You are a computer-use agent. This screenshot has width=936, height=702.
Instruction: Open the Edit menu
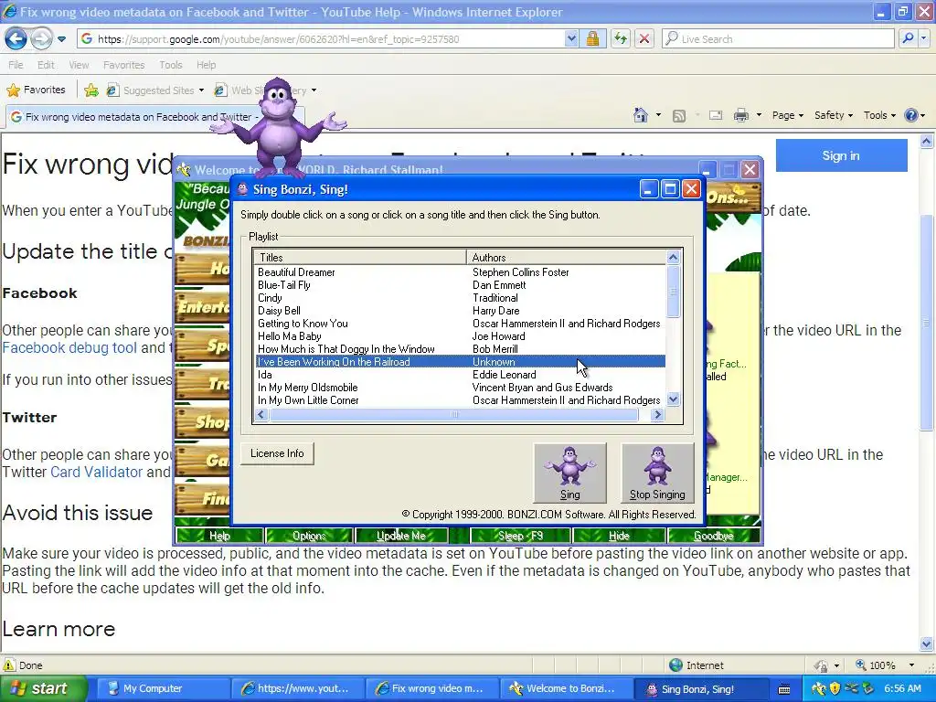(x=46, y=65)
